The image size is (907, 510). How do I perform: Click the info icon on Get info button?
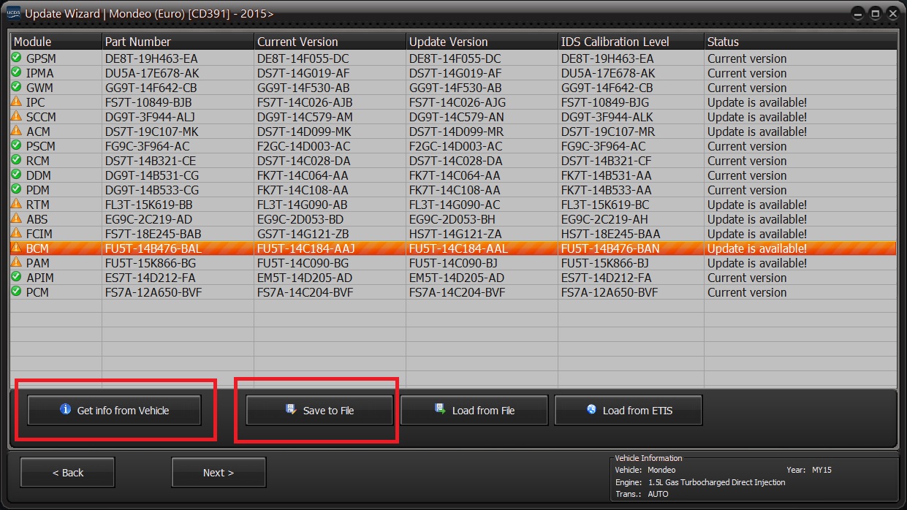tap(65, 410)
